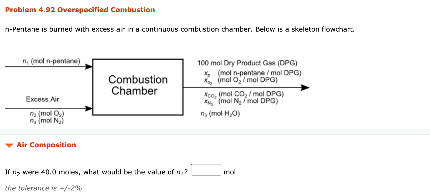This screenshot has width=430, height=196.
Task: Select the 100 mol Dry Product Gas label
Action: pyautogui.click(x=247, y=63)
